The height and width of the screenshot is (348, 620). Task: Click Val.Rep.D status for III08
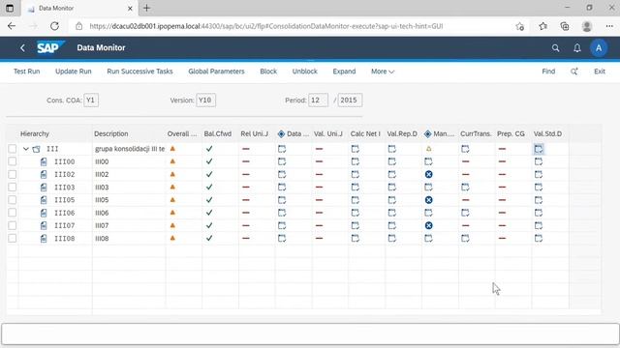[x=391, y=239]
